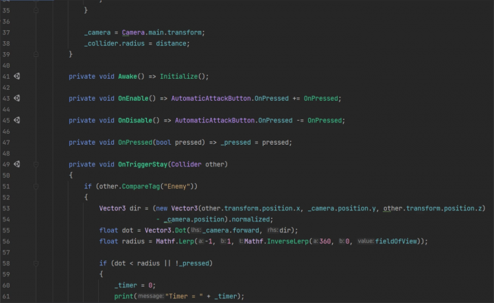Viewport: 494px width, 303px height.
Task: Click the Awake method name
Action: [x=128, y=77]
